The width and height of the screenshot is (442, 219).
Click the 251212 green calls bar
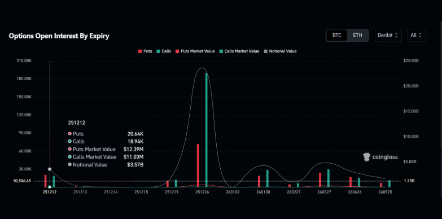[x=54, y=182]
